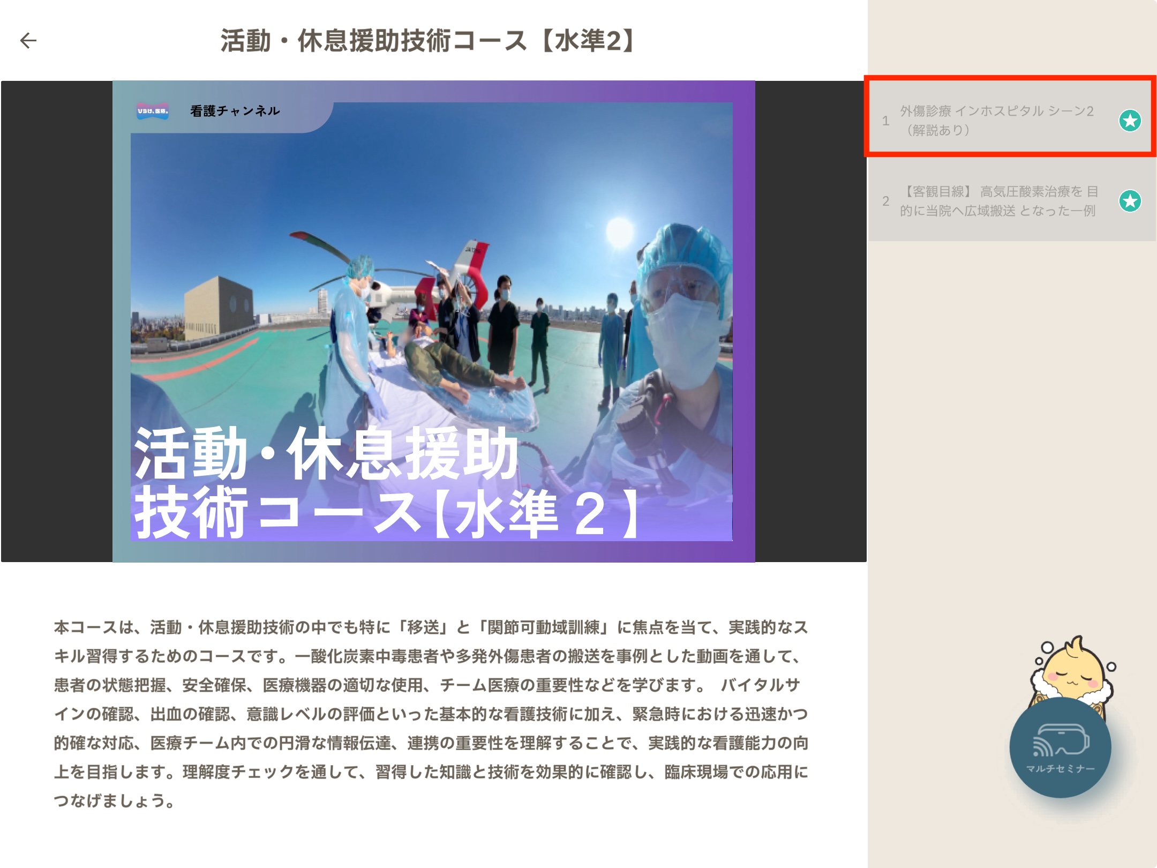Click star icon on 【客観目線】高気圧酸素治療 item
Viewport: 1157px width, 868px height.
tap(1130, 201)
